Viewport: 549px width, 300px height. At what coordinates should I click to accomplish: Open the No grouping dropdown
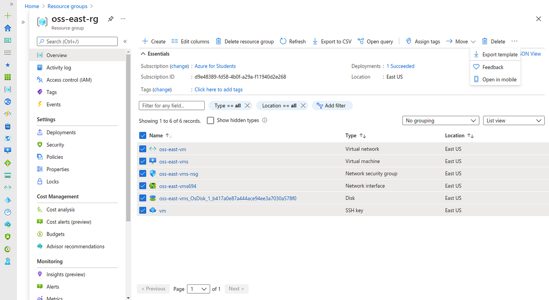coord(440,120)
